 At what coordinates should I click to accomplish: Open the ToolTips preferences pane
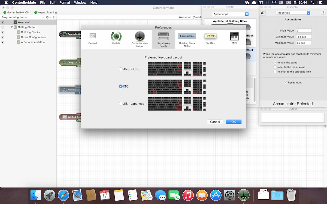[x=211, y=38]
